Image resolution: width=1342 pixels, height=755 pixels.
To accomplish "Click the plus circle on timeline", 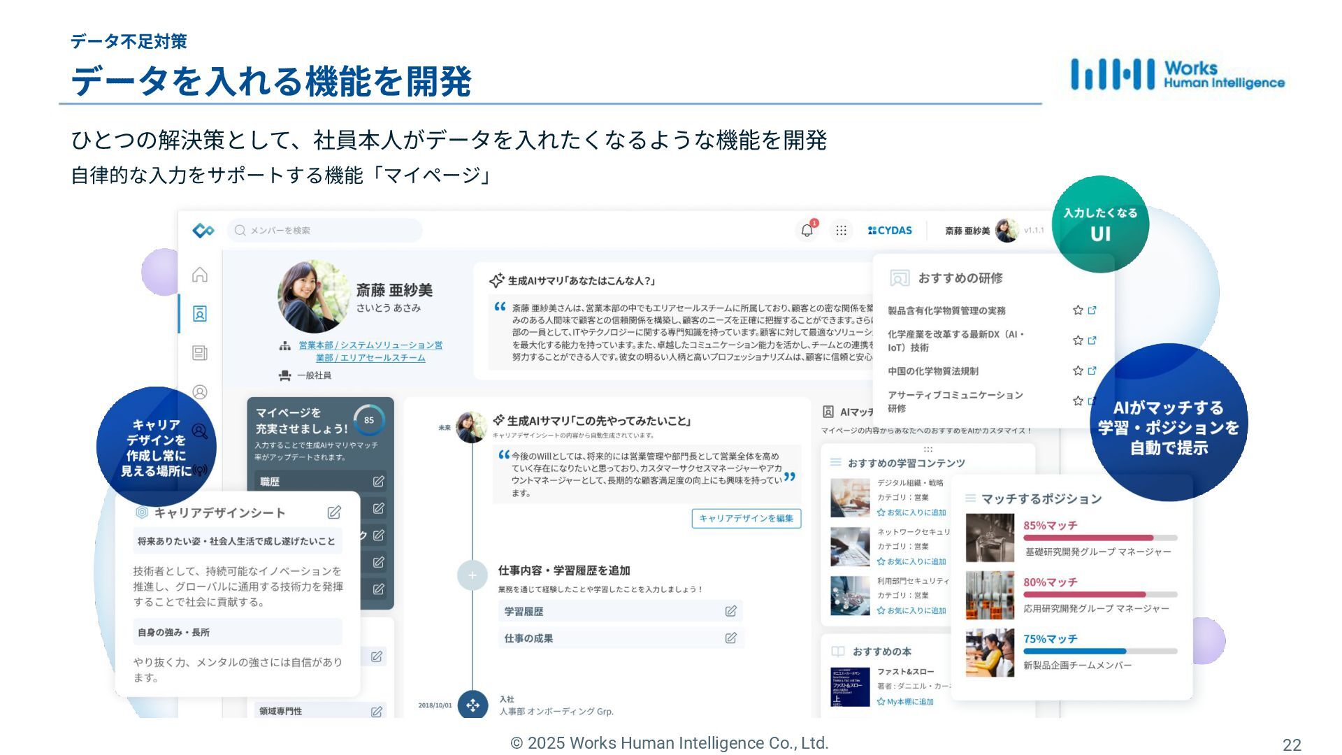I will point(472,575).
